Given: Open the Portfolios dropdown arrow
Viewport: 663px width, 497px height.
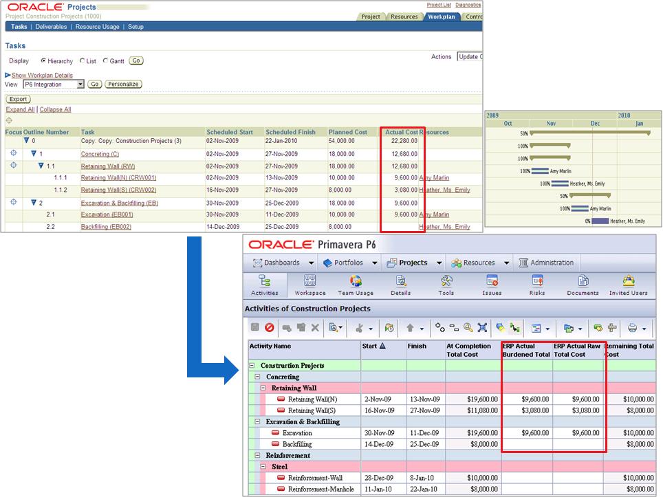Looking at the screenshot, I should pos(375,263).
